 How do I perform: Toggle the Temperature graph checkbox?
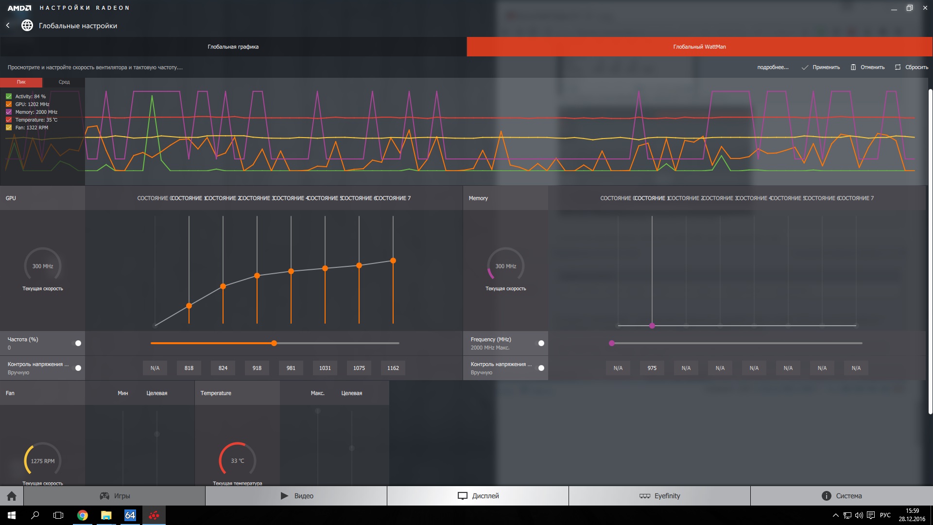[x=9, y=120]
